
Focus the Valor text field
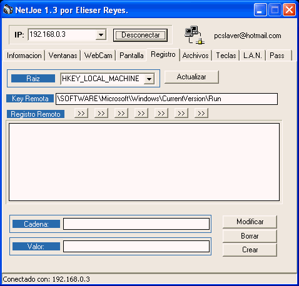(x=136, y=247)
